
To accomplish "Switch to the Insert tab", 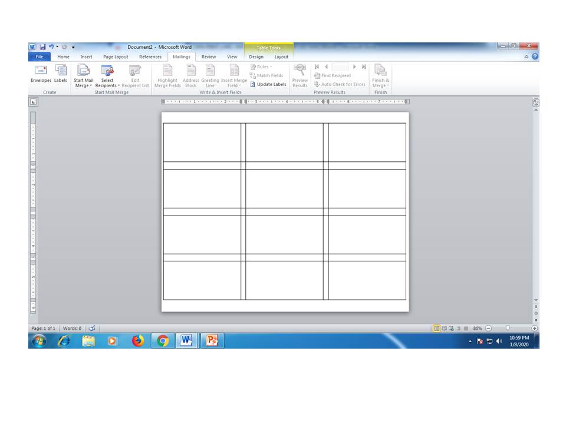I will pyautogui.click(x=86, y=57).
